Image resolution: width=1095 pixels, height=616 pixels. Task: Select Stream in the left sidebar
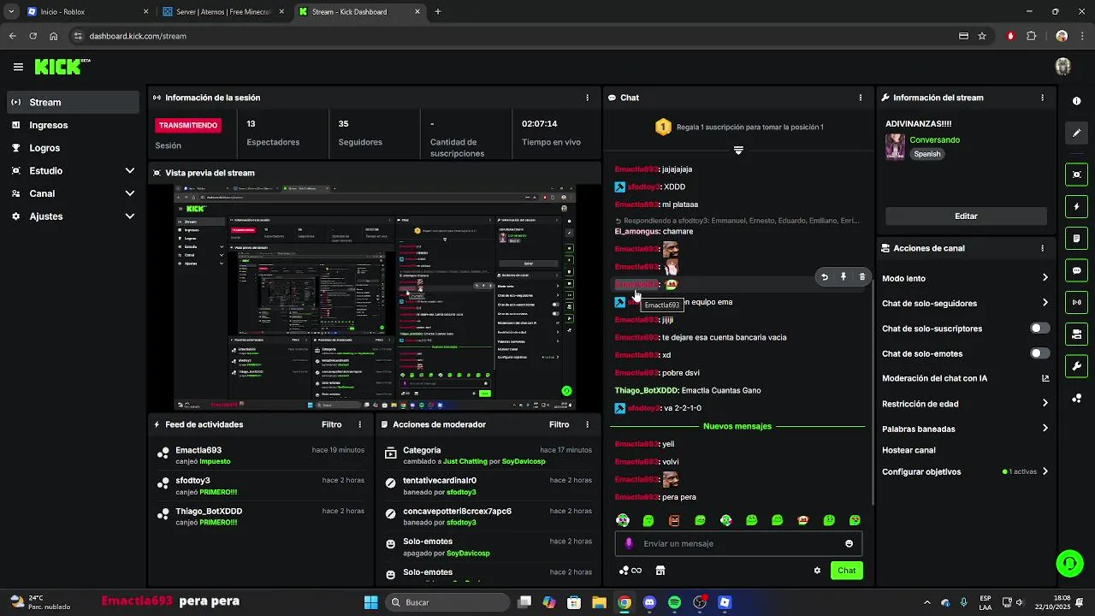(74, 102)
